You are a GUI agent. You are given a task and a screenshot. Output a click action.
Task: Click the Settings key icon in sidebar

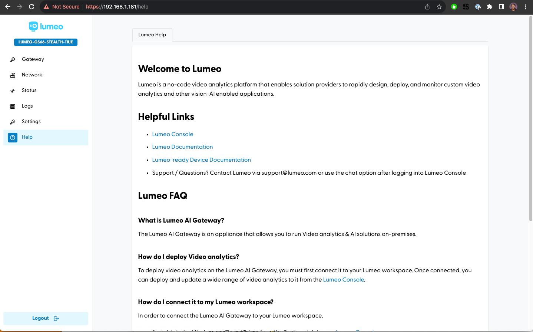coord(13,122)
